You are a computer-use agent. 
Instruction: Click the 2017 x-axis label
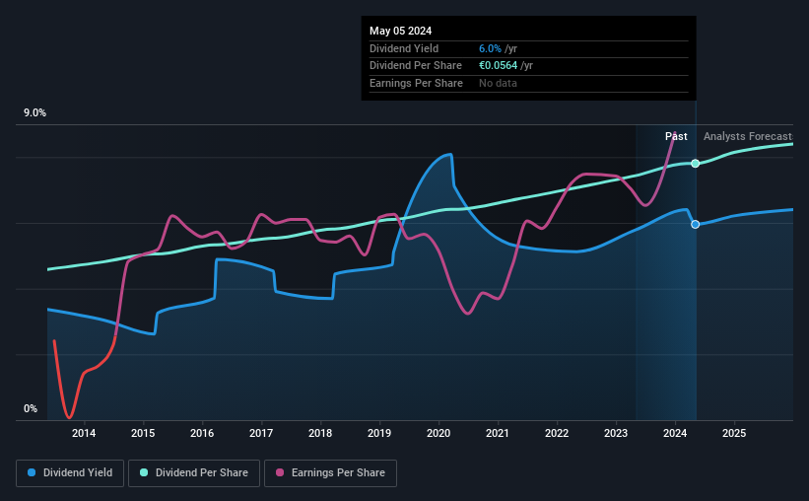[261, 433]
